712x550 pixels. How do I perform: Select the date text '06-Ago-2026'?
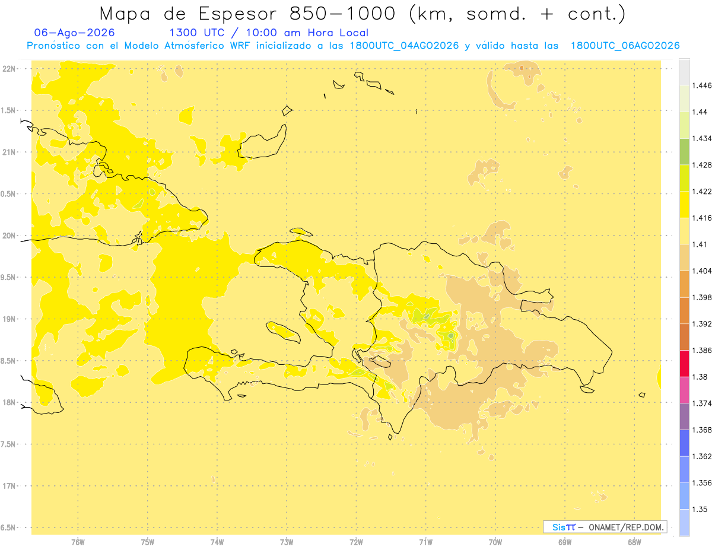75,33
